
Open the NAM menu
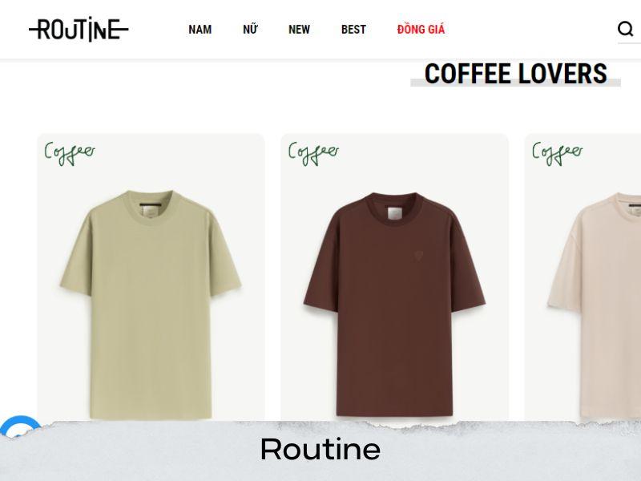(x=200, y=30)
